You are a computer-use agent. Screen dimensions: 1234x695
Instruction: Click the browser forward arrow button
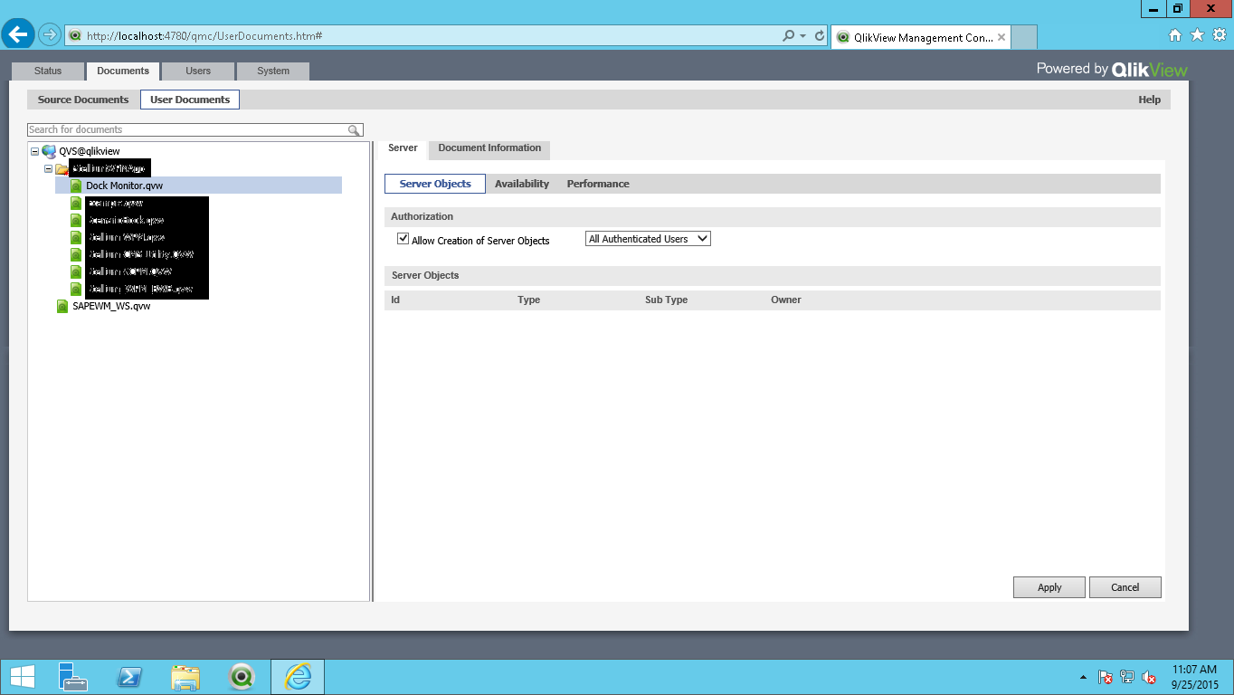click(x=49, y=35)
